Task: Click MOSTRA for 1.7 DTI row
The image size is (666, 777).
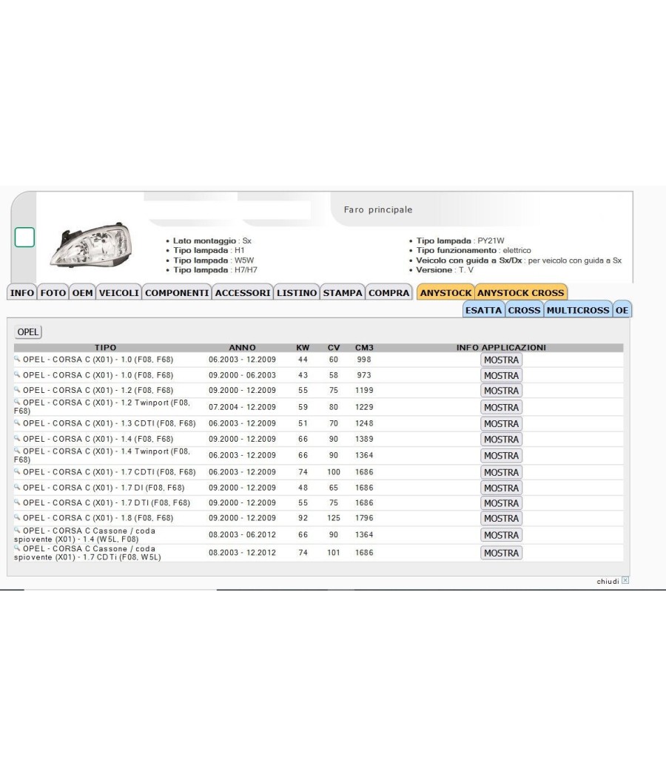Action: 502,503
